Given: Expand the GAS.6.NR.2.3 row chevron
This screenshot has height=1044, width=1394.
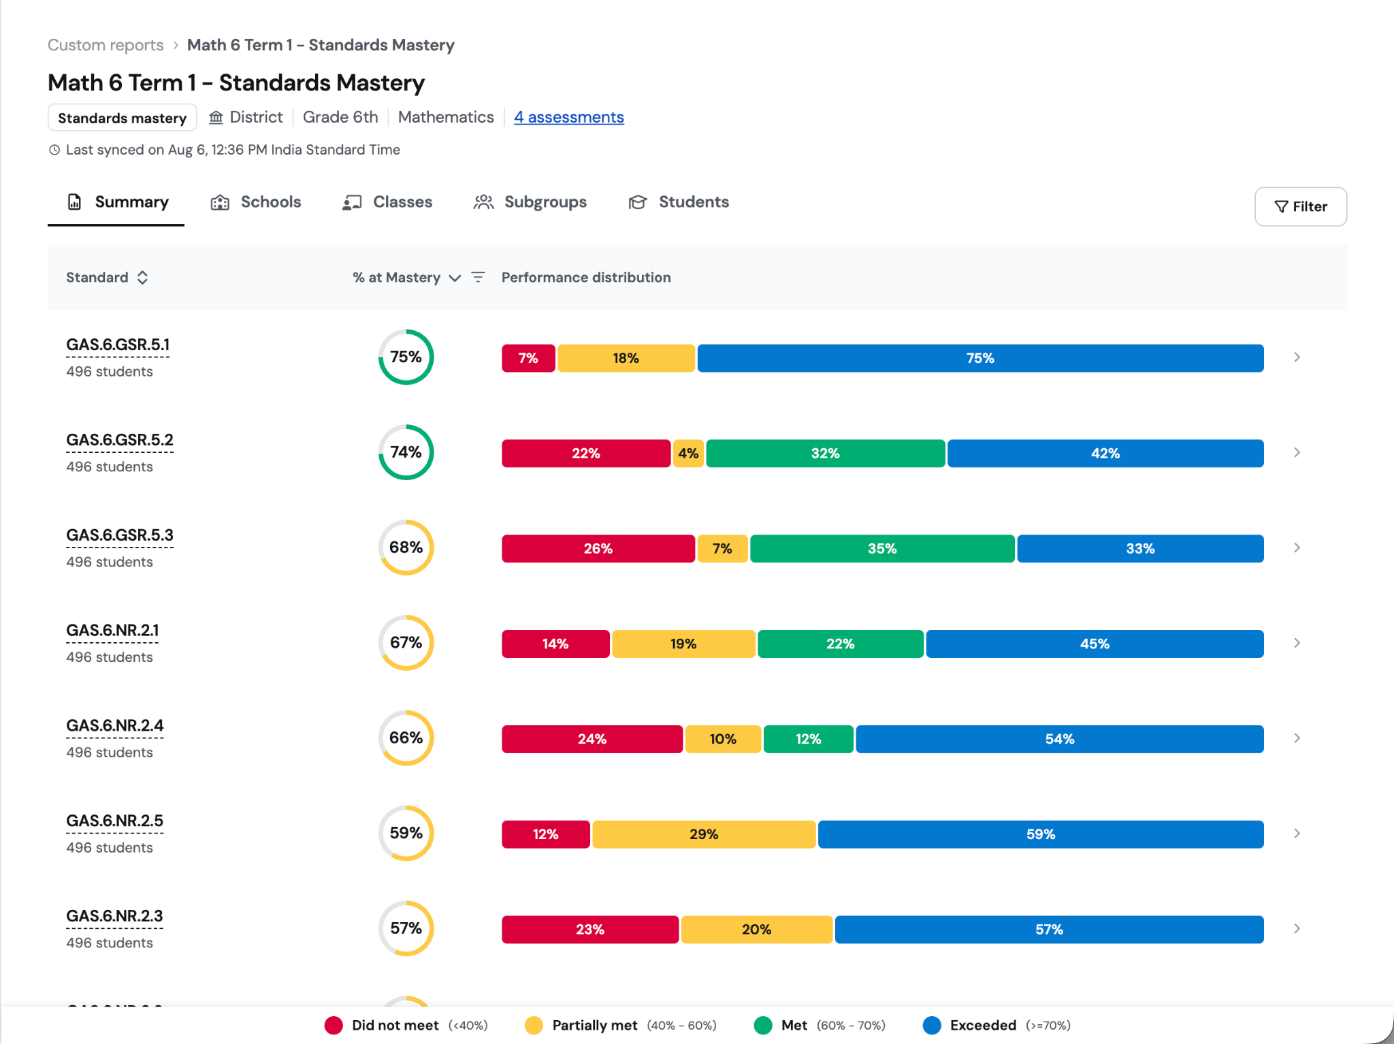Looking at the screenshot, I should (1297, 929).
